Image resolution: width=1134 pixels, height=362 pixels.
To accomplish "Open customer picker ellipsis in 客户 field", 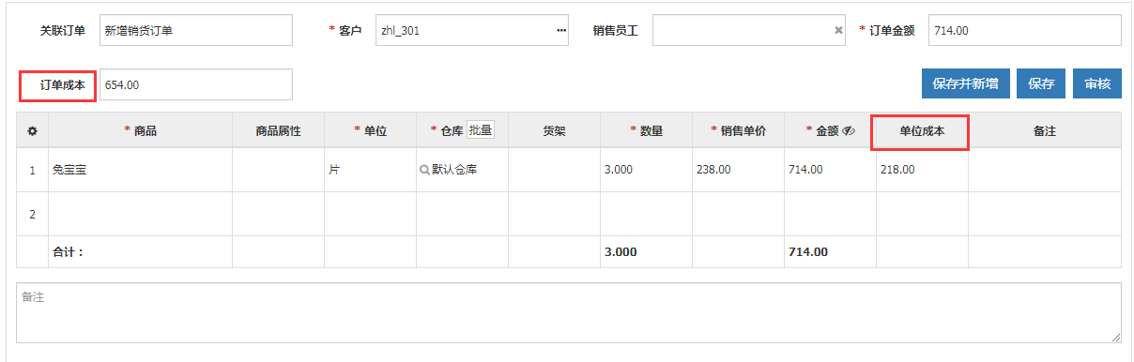I will pyautogui.click(x=561, y=30).
